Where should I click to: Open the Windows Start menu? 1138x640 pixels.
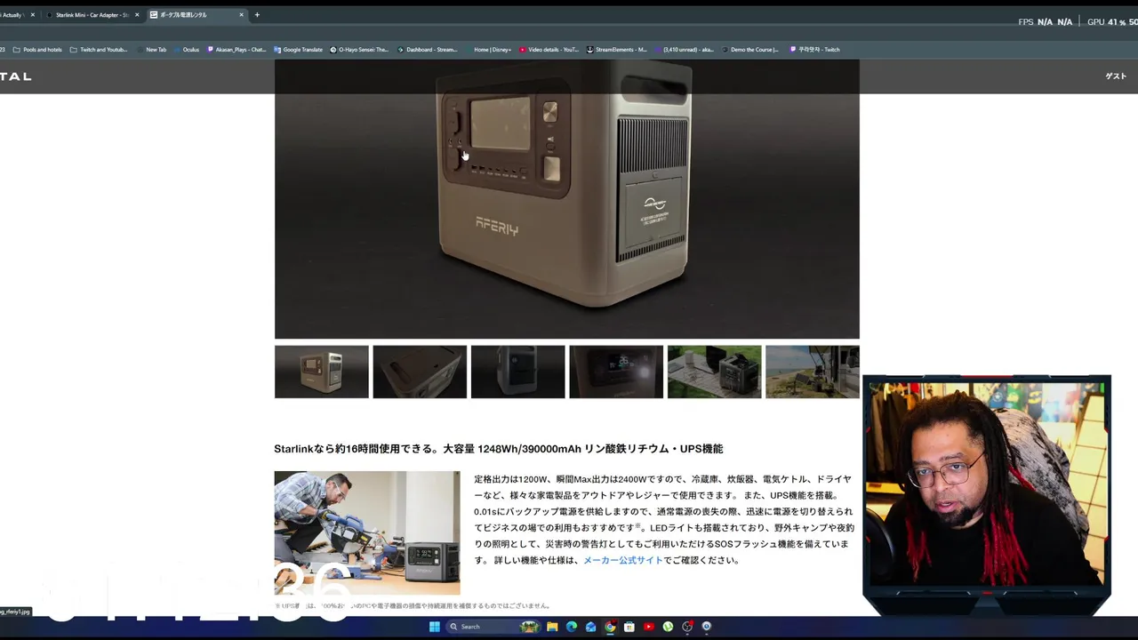pos(435,627)
